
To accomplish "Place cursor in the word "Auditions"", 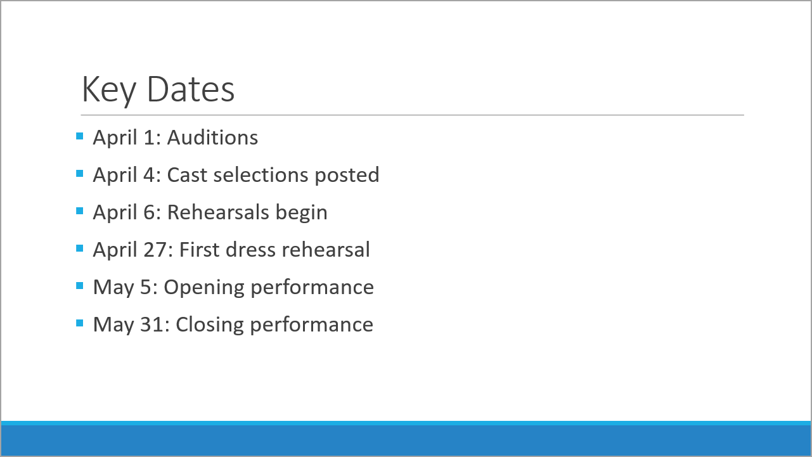I will tap(212, 138).
